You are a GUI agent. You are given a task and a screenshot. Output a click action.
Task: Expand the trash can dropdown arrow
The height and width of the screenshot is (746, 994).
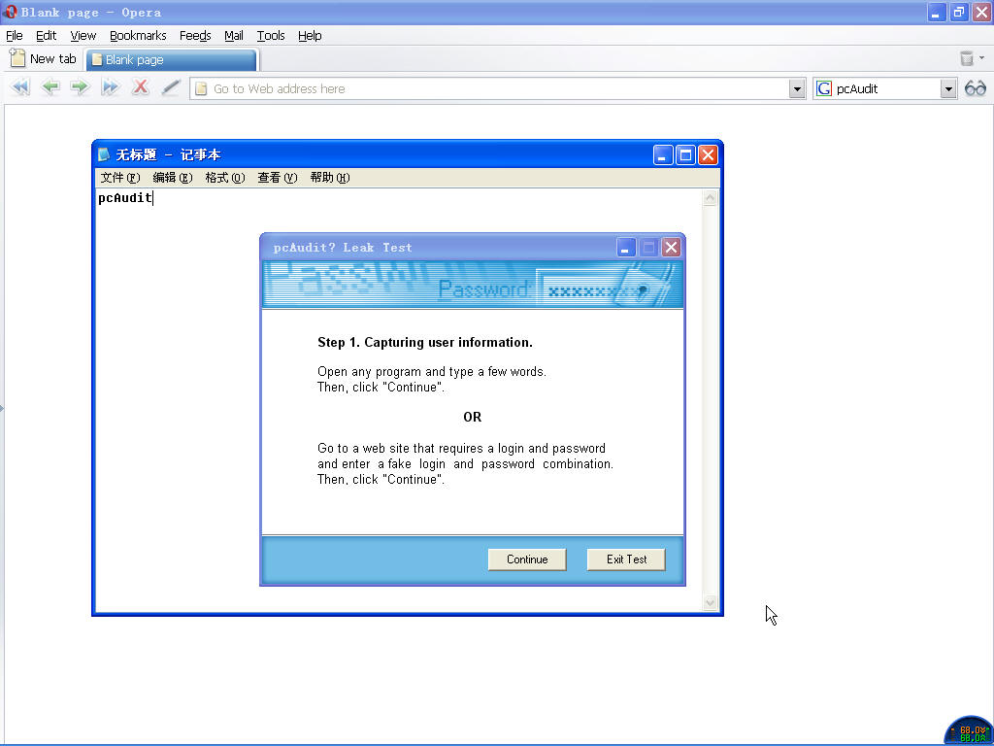tap(982, 58)
